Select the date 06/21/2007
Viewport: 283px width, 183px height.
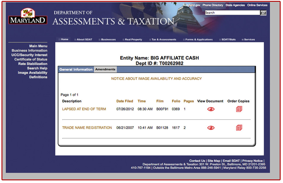click(x=125, y=128)
